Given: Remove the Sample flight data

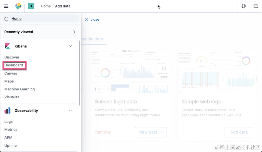Looking at the screenshot, I should click(103, 132).
